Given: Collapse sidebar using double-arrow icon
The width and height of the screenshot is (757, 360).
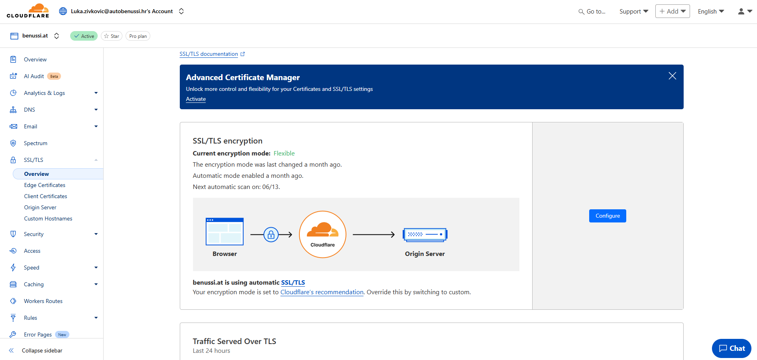Looking at the screenshot, I should [x=12, y=350].
